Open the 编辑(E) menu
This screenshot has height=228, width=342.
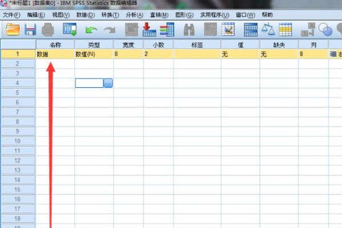point(36,15)
